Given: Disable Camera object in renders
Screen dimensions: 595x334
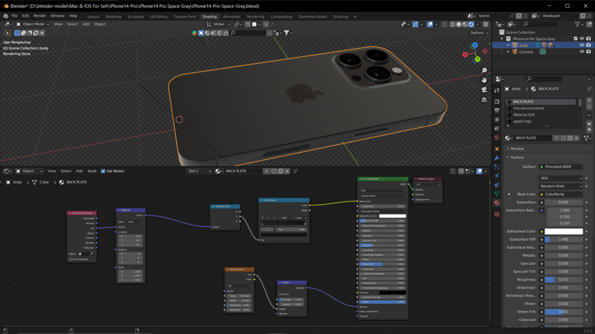Looking at the screenshot, I should click(588, 52).
